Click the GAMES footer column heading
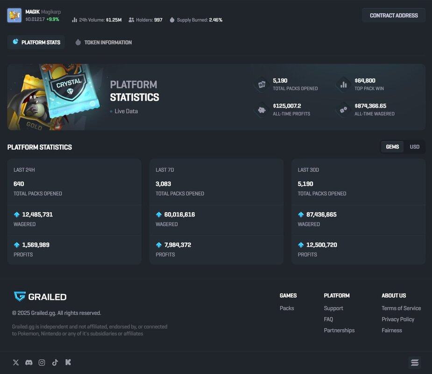 (x=288, y=295)
